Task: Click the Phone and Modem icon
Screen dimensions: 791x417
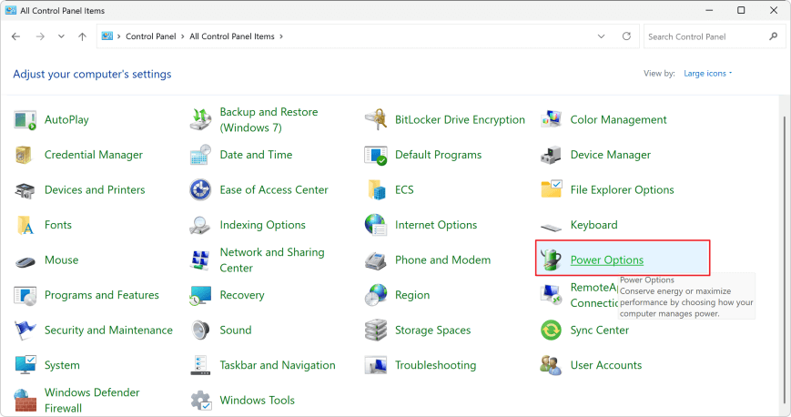Action: (x=376, y=260)
